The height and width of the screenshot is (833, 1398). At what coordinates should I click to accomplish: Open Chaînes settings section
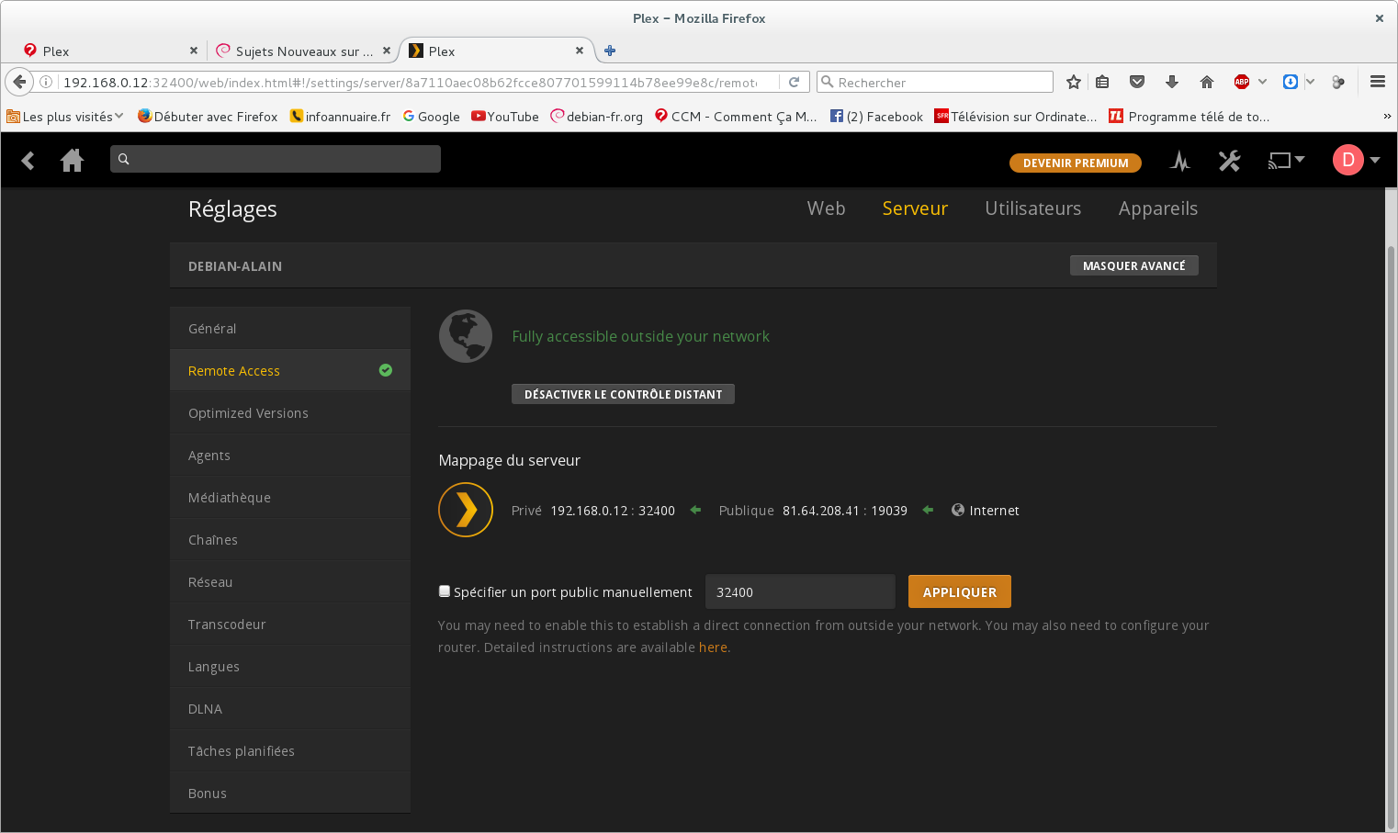coord(290,539)
